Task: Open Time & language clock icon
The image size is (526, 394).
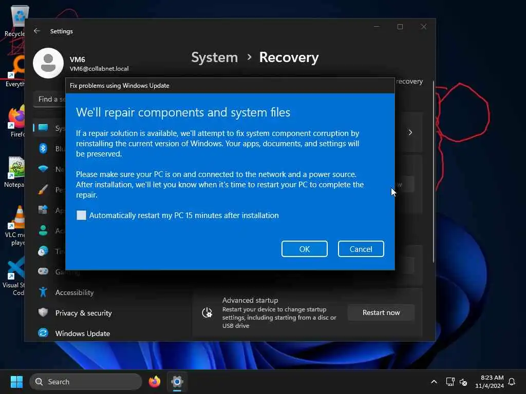Action: pyautogui.click(x=43, y=251)
